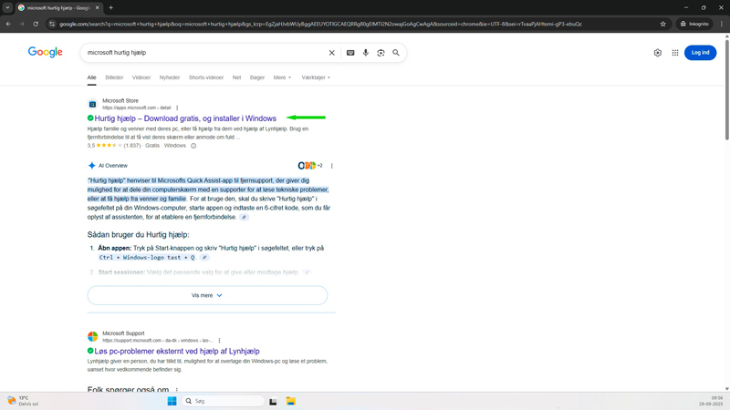Click the magnifier search button

click(x=396, y=53)
